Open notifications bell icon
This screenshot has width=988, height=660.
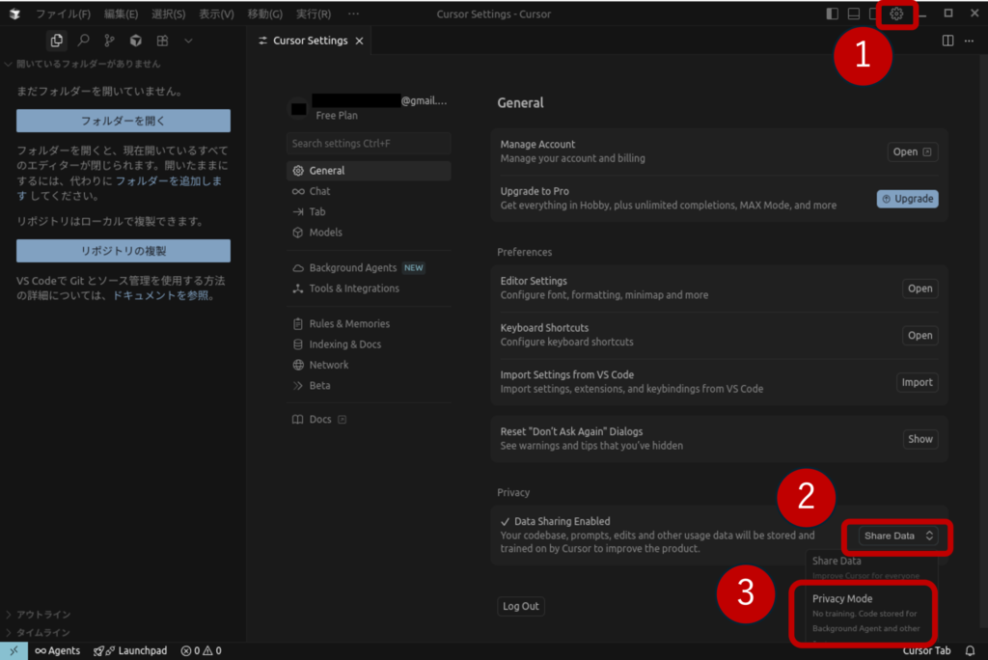[x=970, y=650]
